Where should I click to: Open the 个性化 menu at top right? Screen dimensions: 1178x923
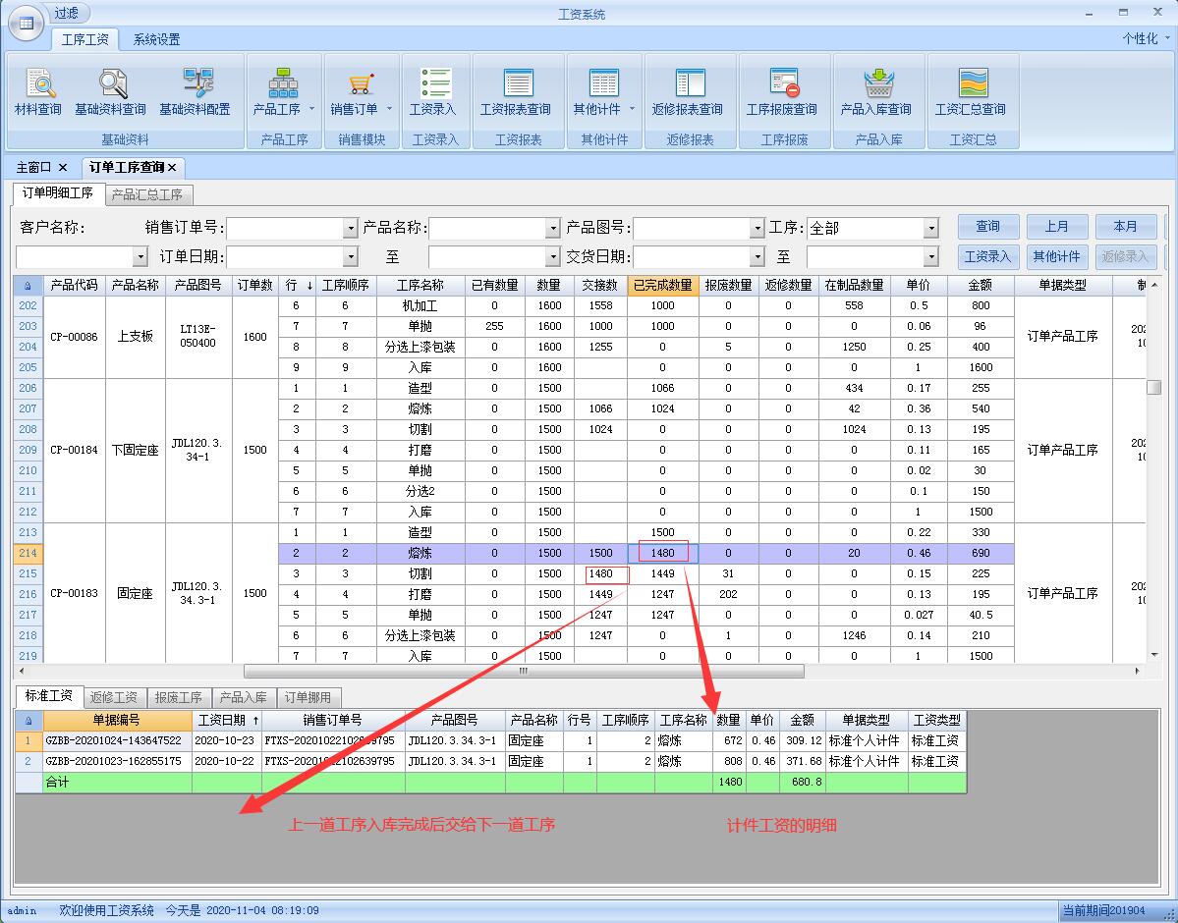click(x=1147, y=38)
